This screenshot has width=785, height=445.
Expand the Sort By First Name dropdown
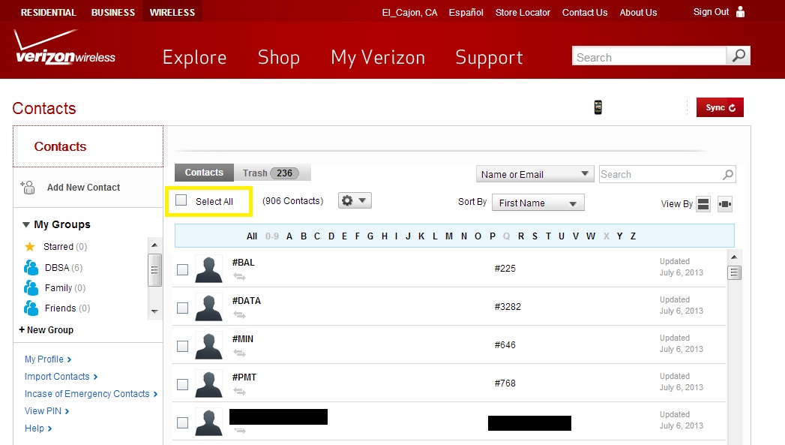pos(537,203)
